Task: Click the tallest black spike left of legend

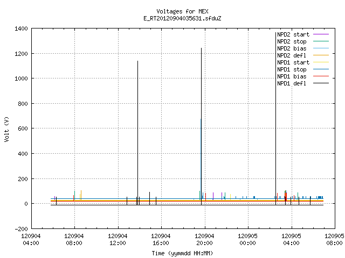Action: tap(275, 118)
